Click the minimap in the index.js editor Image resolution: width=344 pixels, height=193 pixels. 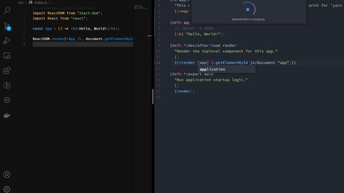(140, 7)
